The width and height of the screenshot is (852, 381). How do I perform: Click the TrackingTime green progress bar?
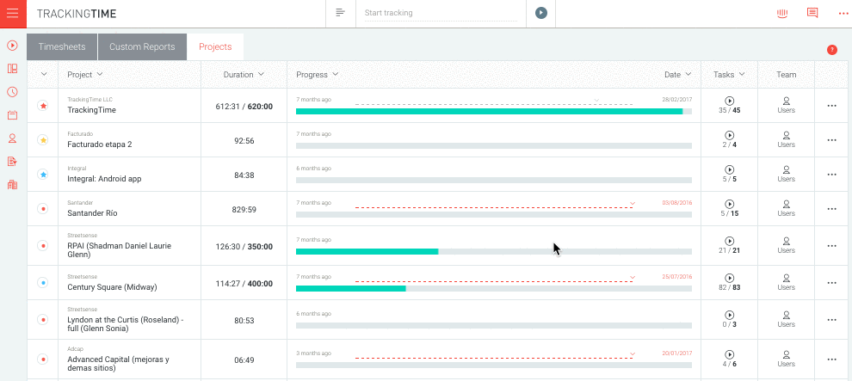tap(489, 111)
